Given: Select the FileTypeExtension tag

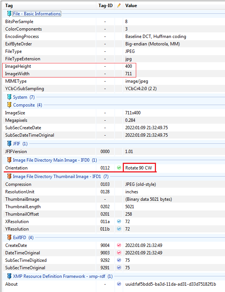Looking at the screenshot, I should pyautogui.click(x=22, y=59).
